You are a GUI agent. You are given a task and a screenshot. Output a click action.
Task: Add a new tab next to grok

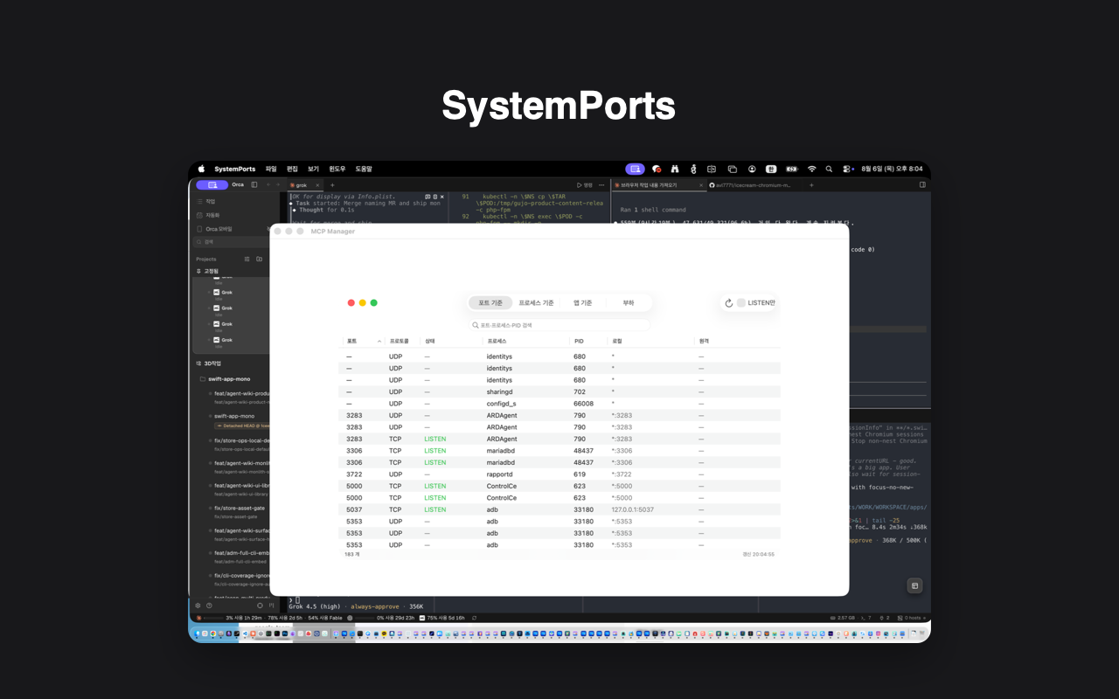tap(332, 185)
